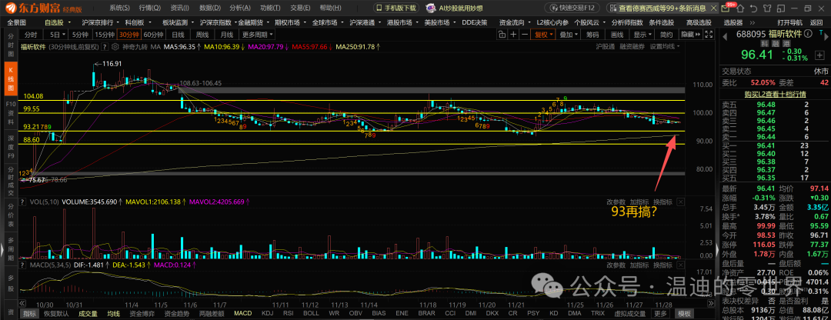Close the VOL indicator panel with X

(680, 202)
